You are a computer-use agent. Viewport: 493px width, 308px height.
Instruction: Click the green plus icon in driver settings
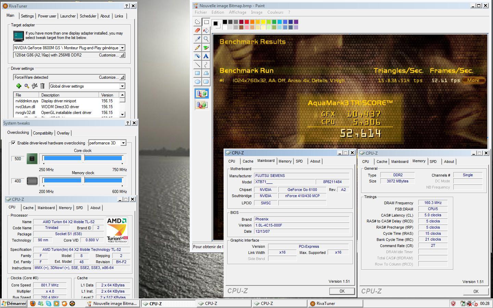coord(19,86)
